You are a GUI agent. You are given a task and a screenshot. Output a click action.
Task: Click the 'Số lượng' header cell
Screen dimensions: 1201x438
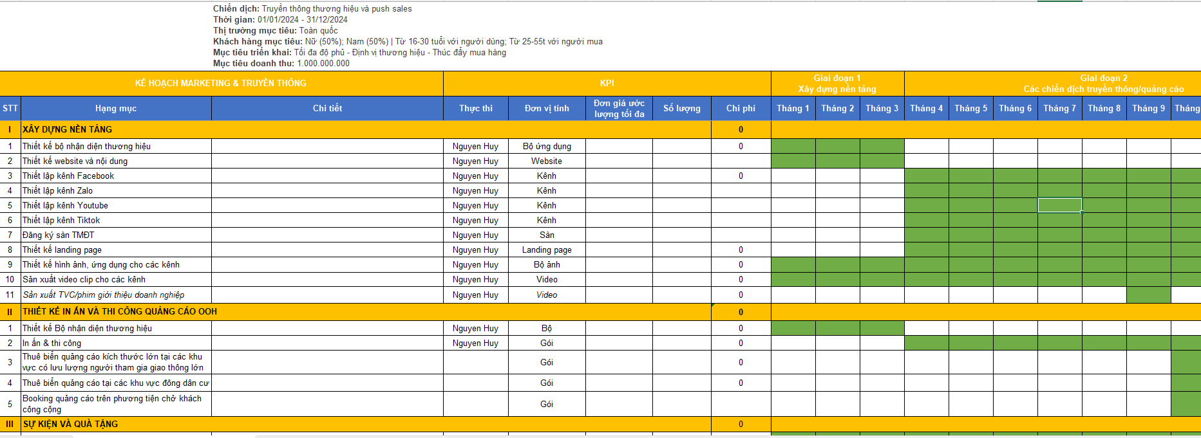click(681, 108)
